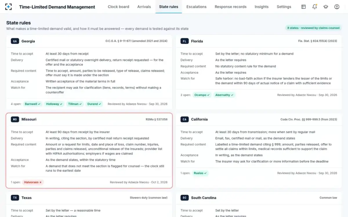Screen dimensions: 348x217
Task: Click the California card title
Action: click(x=199, y=119)
